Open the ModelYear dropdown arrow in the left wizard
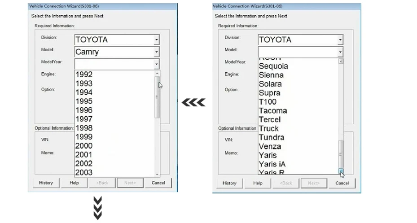Image resolution: width=417 pixels, height=223 pixels. tap(156, 64)
